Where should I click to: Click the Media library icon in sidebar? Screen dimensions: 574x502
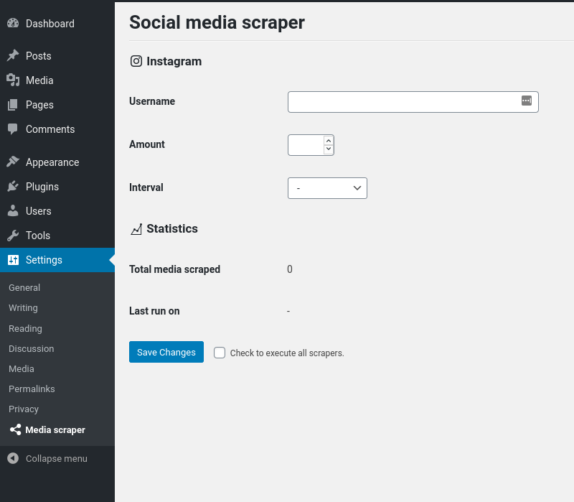click(x=13, y=80)
